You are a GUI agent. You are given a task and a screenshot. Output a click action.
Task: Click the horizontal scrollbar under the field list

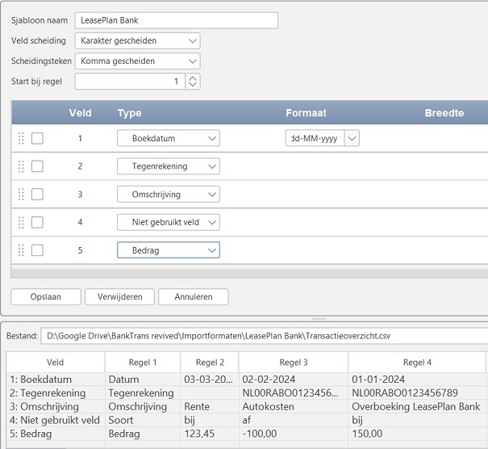(x=242, y=274)
